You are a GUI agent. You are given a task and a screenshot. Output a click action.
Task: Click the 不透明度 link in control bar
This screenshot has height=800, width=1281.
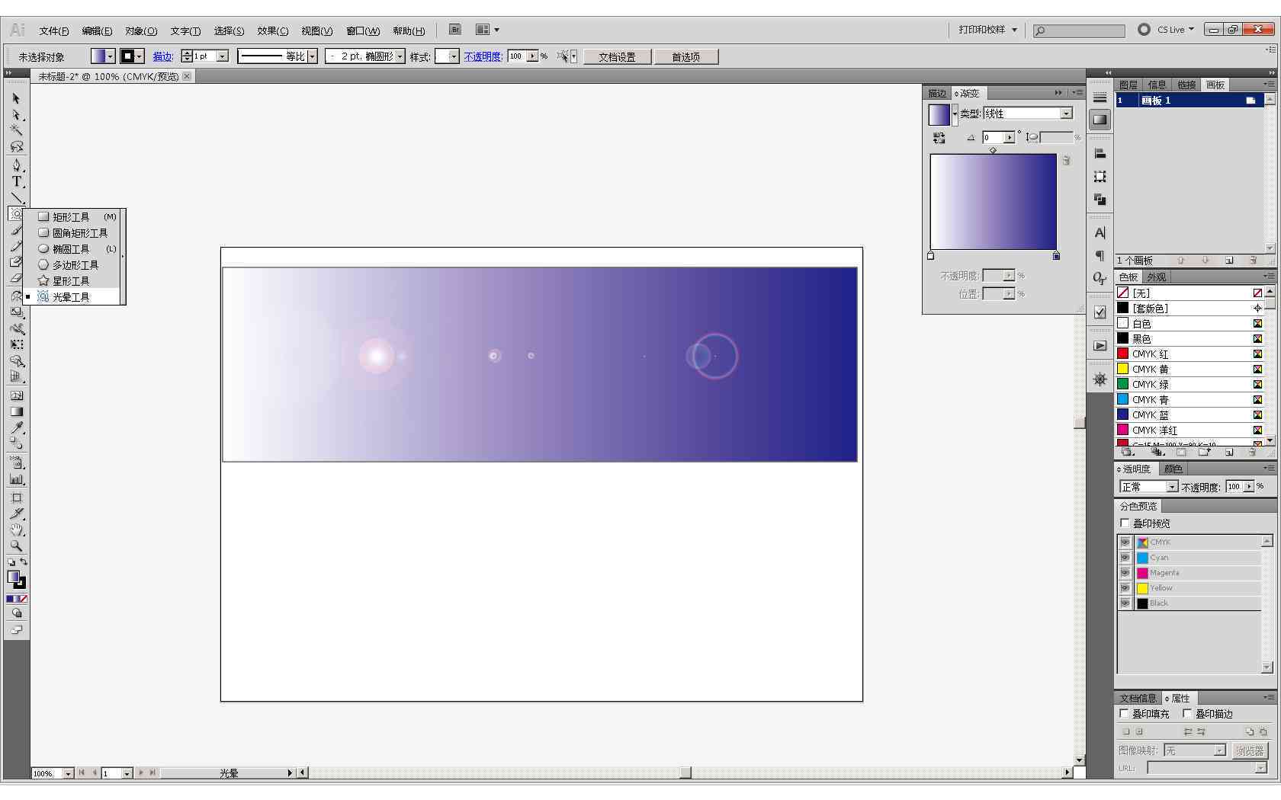(483, 57)
